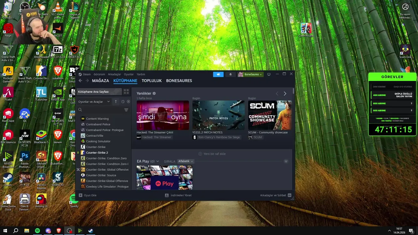This screenshot has height=235, width=418.
Task: Click the Steam announcements megaphone button
Action: point(218,74)
